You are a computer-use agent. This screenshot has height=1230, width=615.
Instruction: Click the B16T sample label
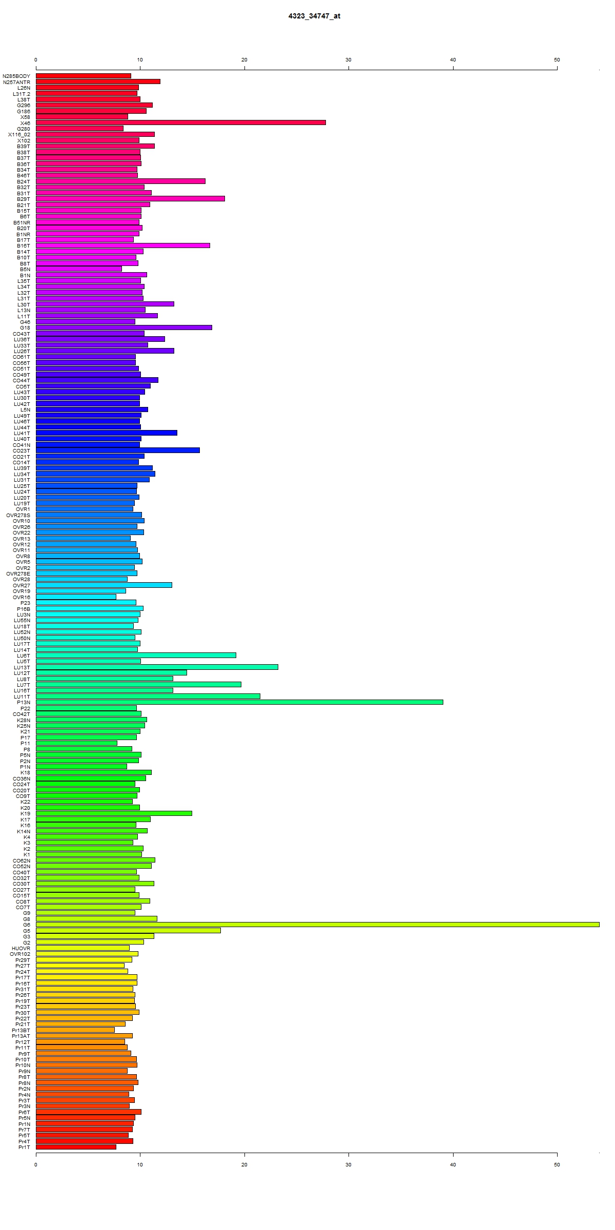pos(24,246)
